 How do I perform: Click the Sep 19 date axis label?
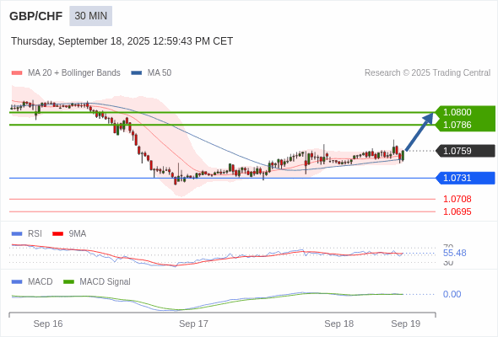(x=406, y=324)
